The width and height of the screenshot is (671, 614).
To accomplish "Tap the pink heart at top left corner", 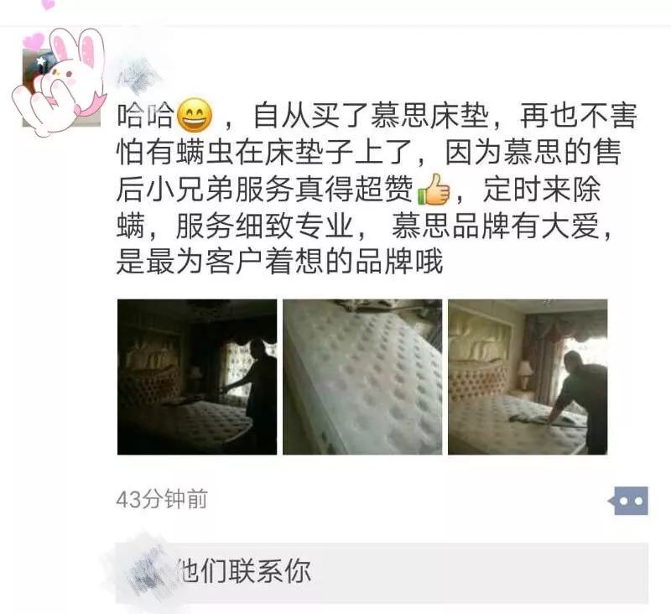I will 49,4.
